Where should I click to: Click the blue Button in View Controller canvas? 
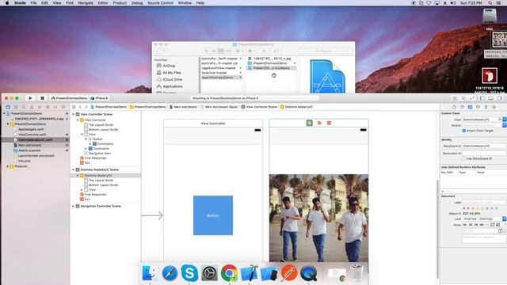[x=213, y=215]
